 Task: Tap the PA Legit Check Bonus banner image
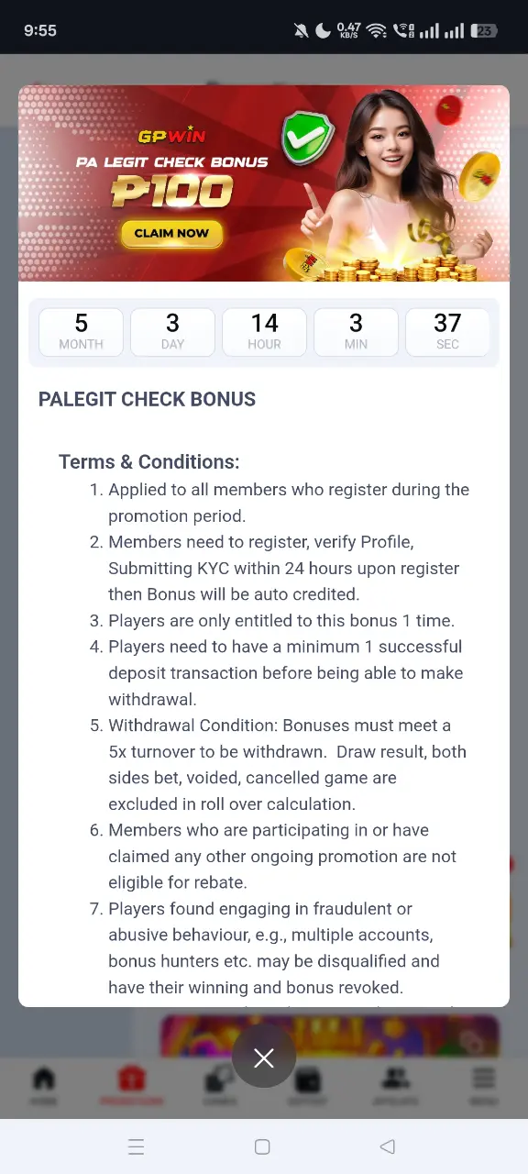point(264,183)
